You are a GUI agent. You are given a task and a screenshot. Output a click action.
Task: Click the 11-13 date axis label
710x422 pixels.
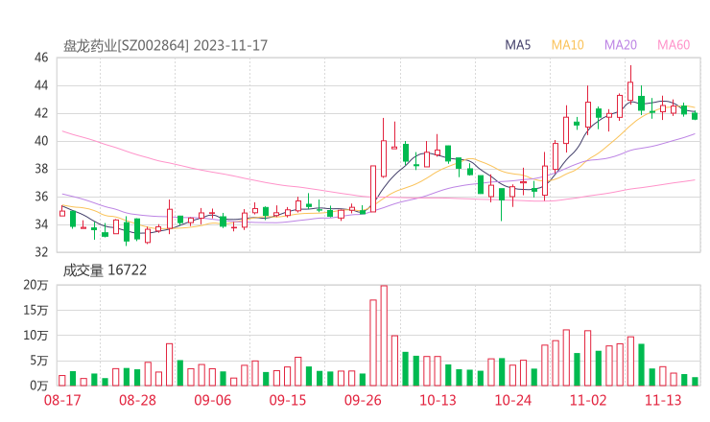[663, 400]
